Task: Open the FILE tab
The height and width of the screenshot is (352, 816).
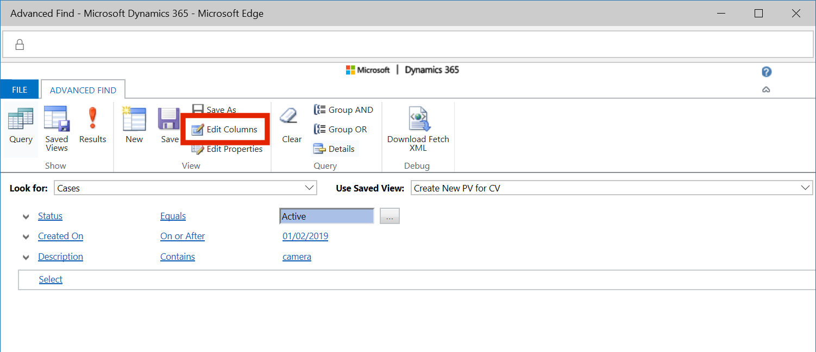Action: pyautogui.click(x=20, y=90)
